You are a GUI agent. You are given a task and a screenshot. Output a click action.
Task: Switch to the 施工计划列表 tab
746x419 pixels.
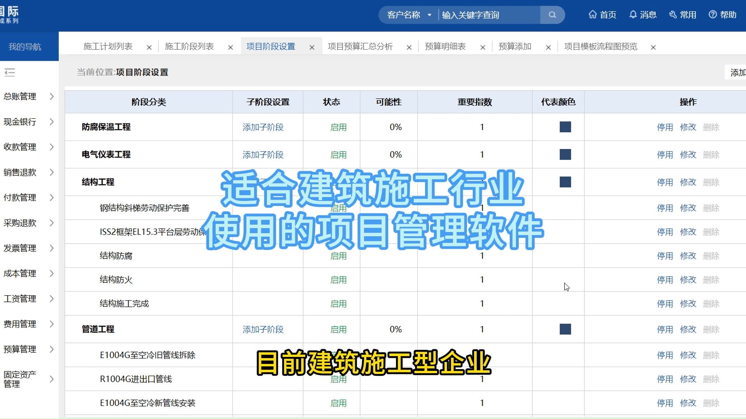click(x=108, y=47)
